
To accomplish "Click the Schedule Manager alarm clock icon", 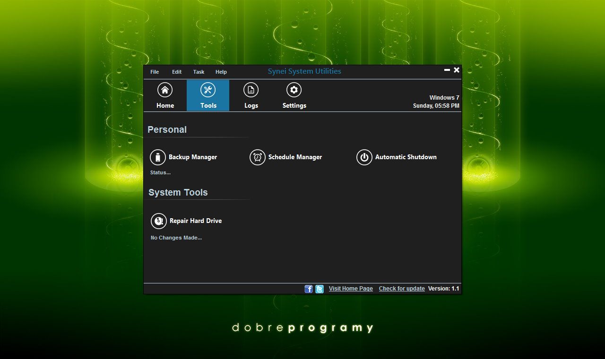I will pos(258,157).
